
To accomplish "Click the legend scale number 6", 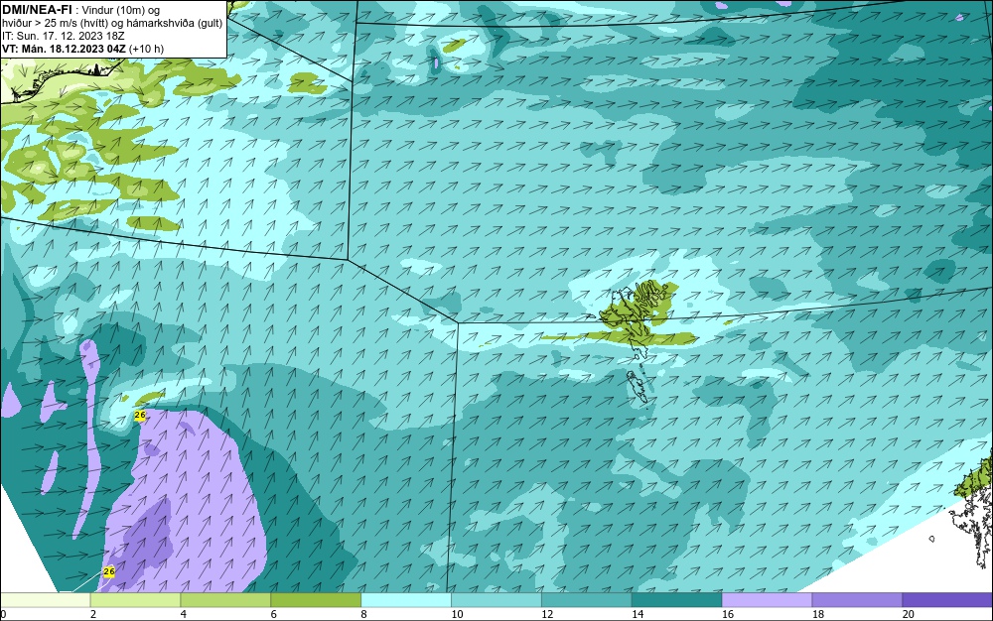I will [x=274, y=614].
